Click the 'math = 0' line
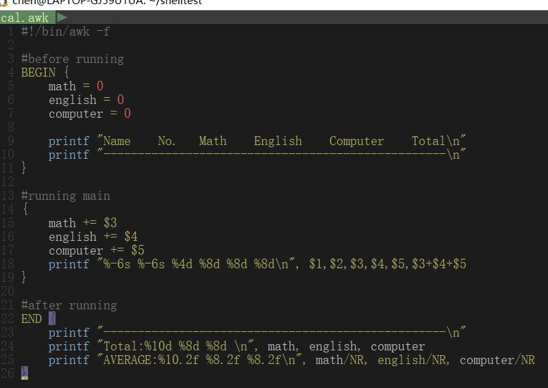This screenshot has width=548, height=388. tap(76, 86)
